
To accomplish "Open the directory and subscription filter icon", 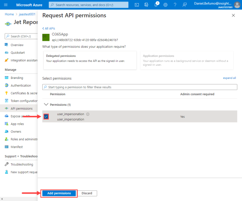I will [x=146, y=5].
